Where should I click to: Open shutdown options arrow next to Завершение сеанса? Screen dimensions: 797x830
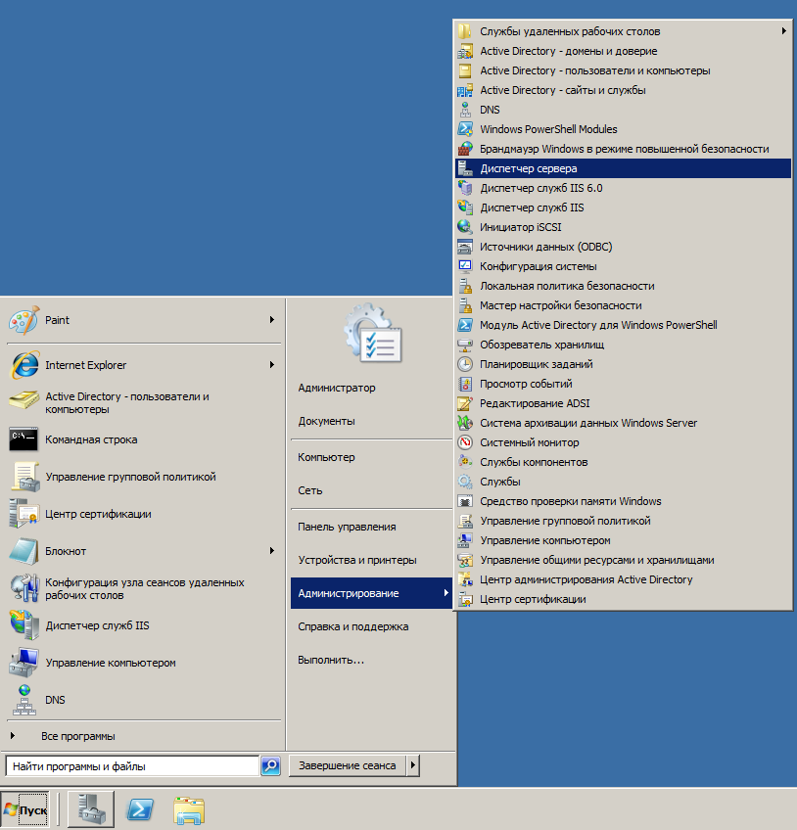click(413, 765)
